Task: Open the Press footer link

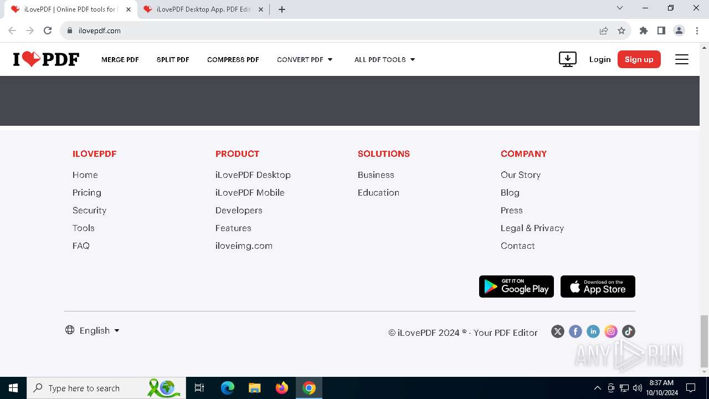Action: pyautogui.click(x=512, y=210)
